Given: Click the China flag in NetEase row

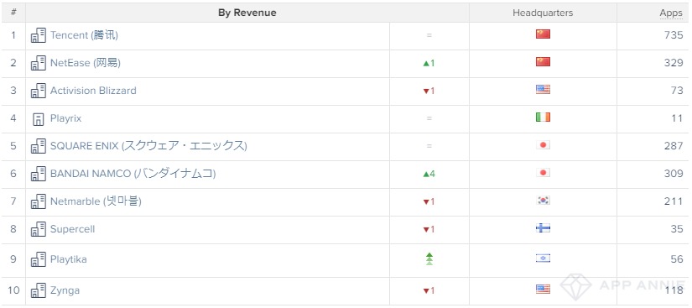Looking at the screenshot, I should [543, 62].
